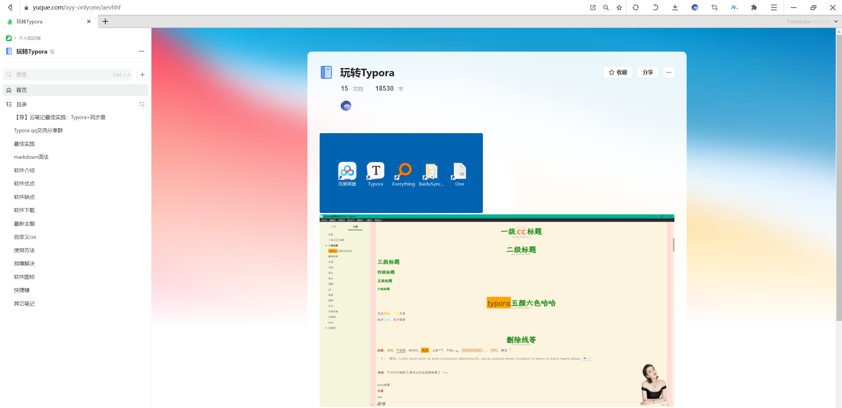Reload the page with the circular arrow
The width and height of the screenshot is (842, 408).
(655, 7)
